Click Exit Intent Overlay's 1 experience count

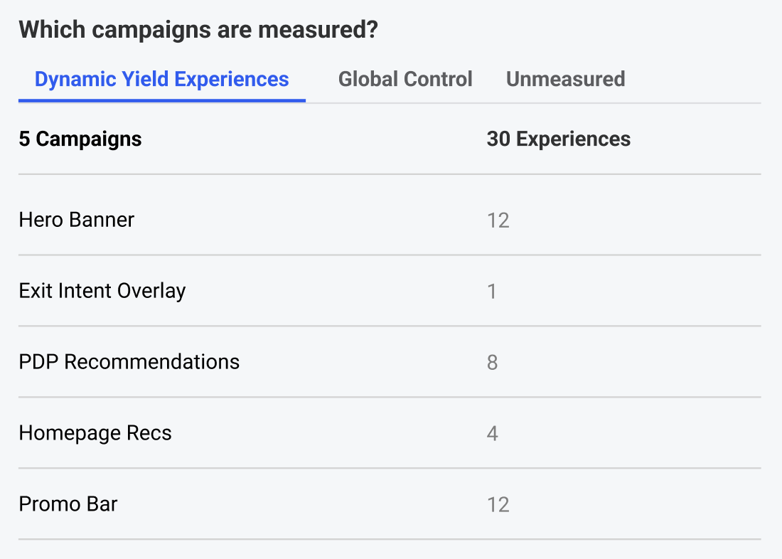[x=492, y=292]
